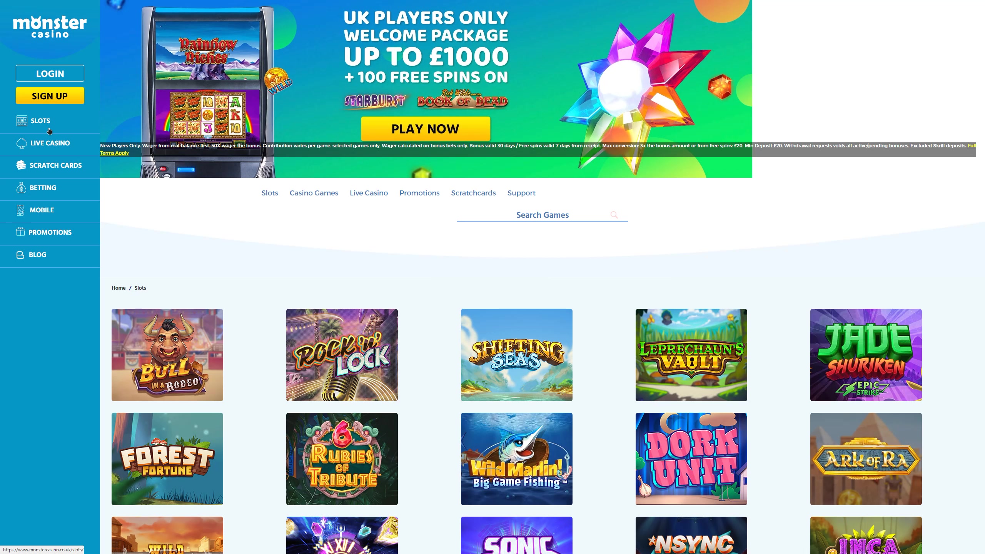Click the Slots slot-machine icon in sidebar
The width and height of the screenshot is (985, 554).
pyautogui.click(x=22, y=121)
